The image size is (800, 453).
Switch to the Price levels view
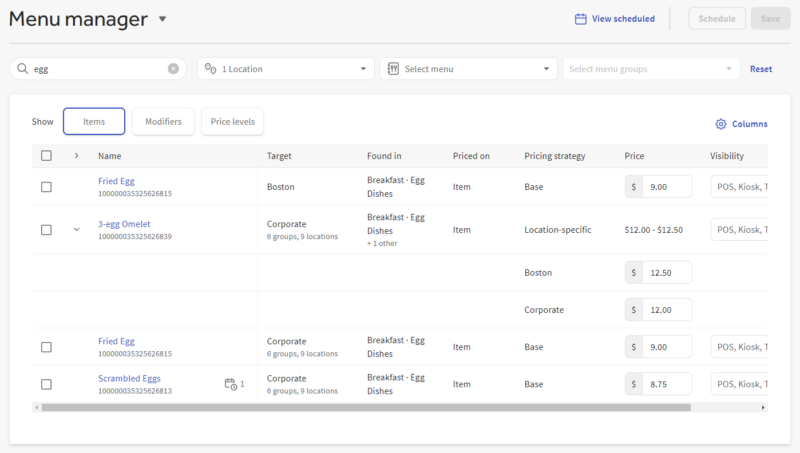[232, 121]
